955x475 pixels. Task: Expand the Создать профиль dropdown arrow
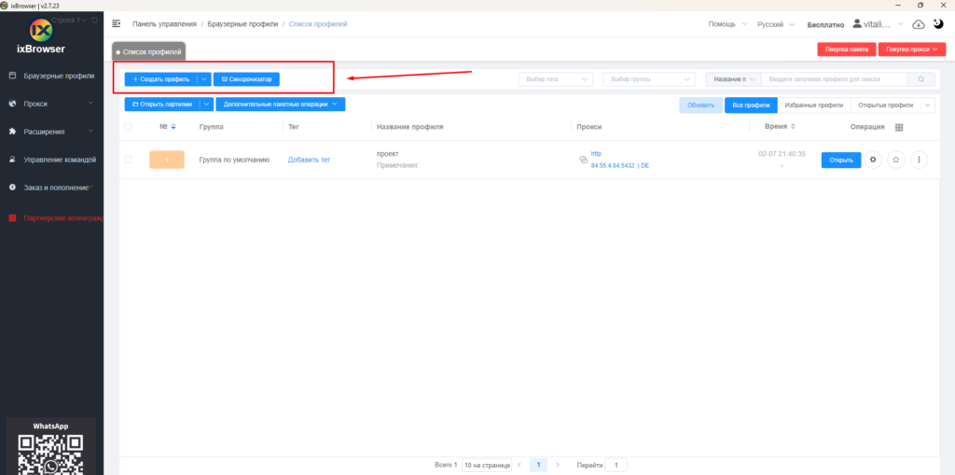click(x=204, y=79)
